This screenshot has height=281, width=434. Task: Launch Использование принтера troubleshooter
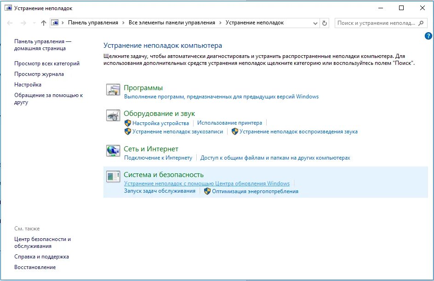click(229, 123)
